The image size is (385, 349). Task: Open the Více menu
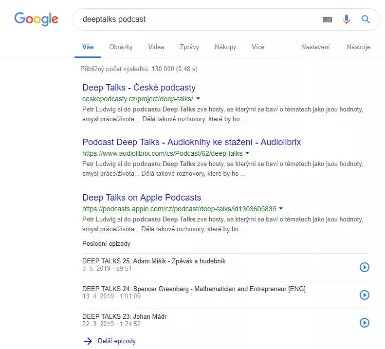(x=258, y=47)
